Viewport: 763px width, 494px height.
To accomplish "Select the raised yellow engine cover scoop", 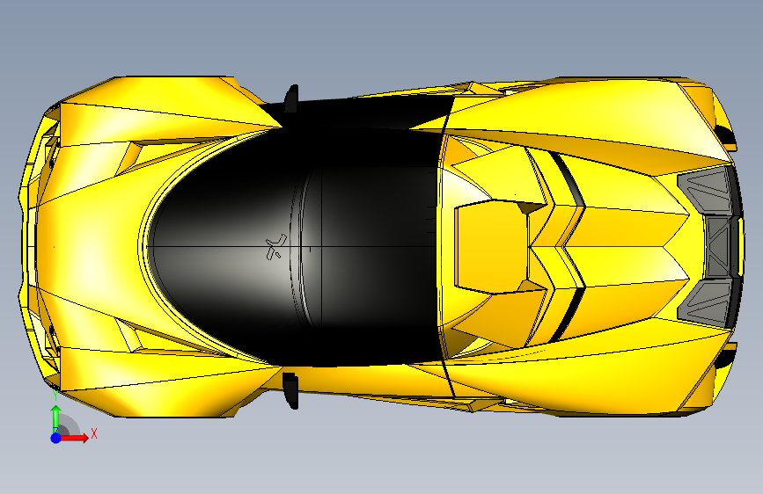I will 491,248.
